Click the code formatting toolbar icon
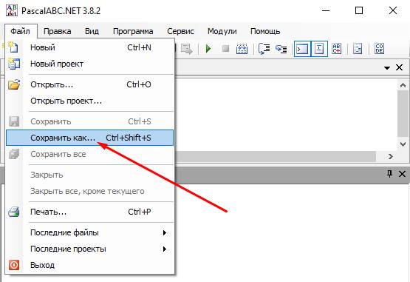The width and height of the screenshot is (410, 282). 358,49
